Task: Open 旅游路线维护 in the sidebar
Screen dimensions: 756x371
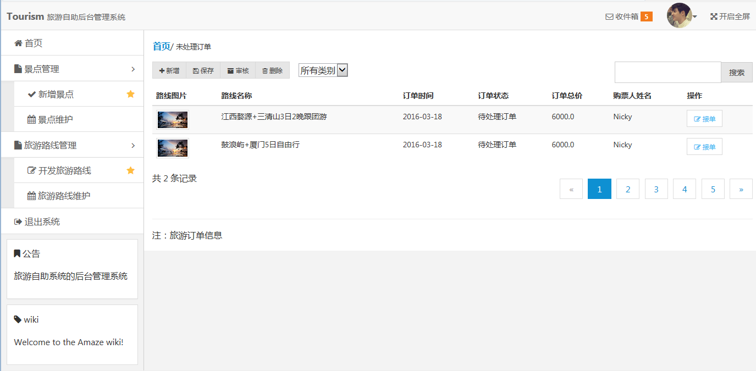Action: 79,196
